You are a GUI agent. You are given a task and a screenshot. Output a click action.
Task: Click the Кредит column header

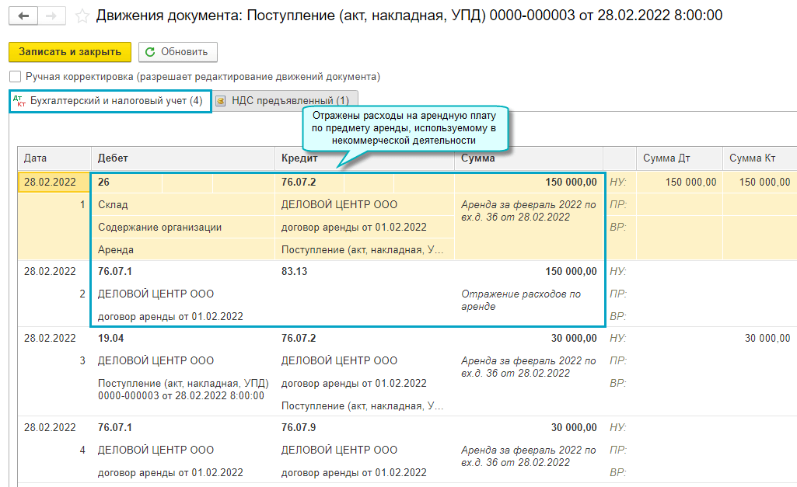(x=365, y=158)
